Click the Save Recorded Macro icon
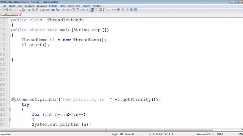Viewport: 243px width, 136px height. pyautogui.click(x=136, y=10)
